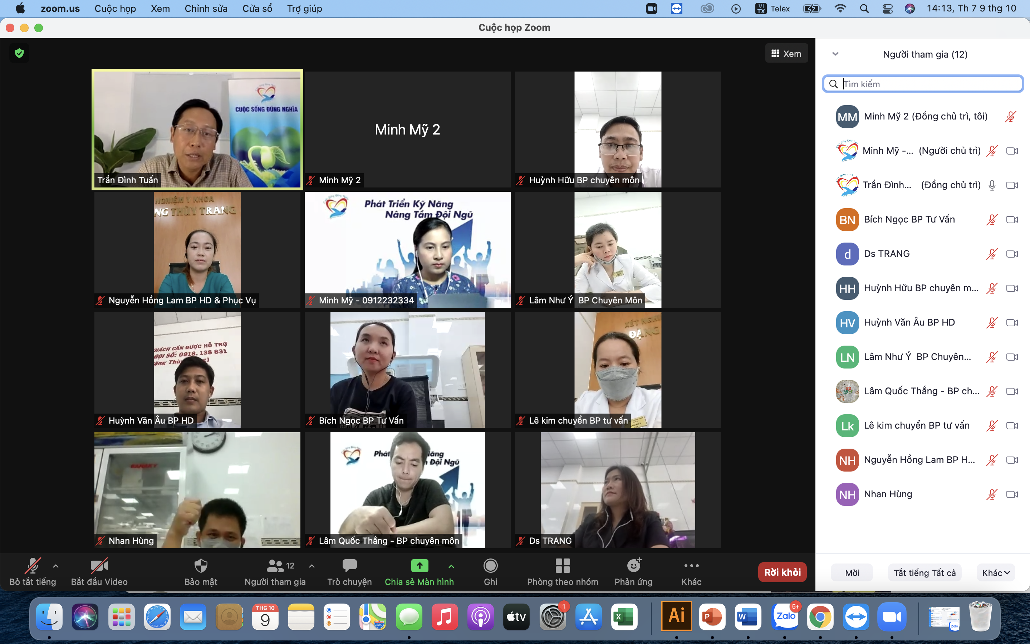Open the chat (Trò chuyện) icon
The width and height of the screenshot is (1030, 644).
(x=349, y=566)
